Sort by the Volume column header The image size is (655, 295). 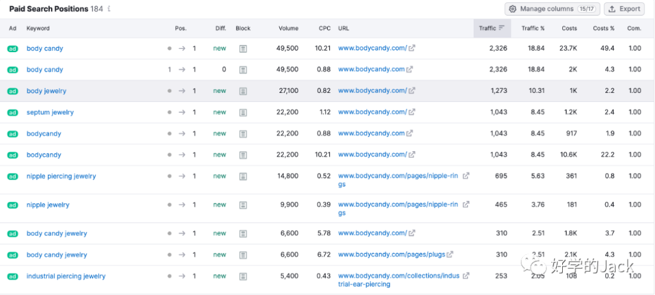pyautogui.click(x=289, y=29)
